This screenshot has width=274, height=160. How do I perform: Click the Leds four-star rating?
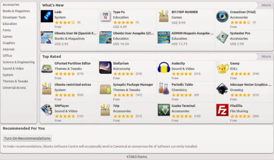(65, 22)
